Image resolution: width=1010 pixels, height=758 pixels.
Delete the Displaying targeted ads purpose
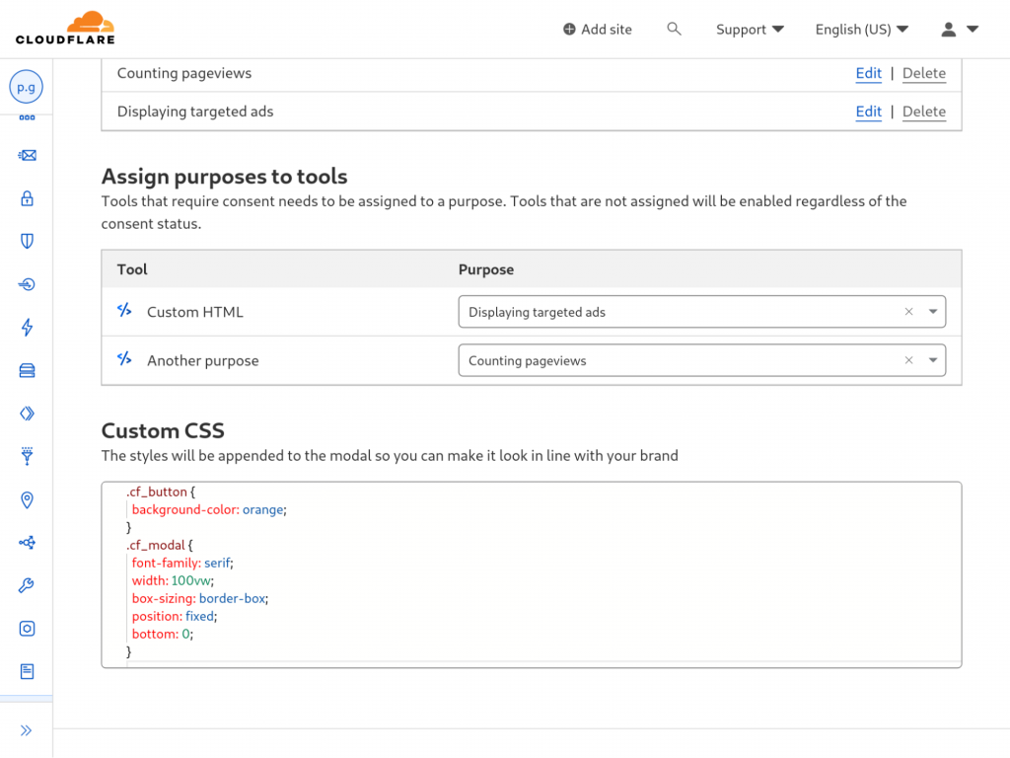(923, 112)
